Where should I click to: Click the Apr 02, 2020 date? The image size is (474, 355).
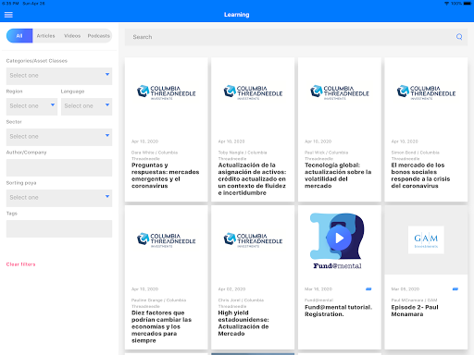(231, 289)
